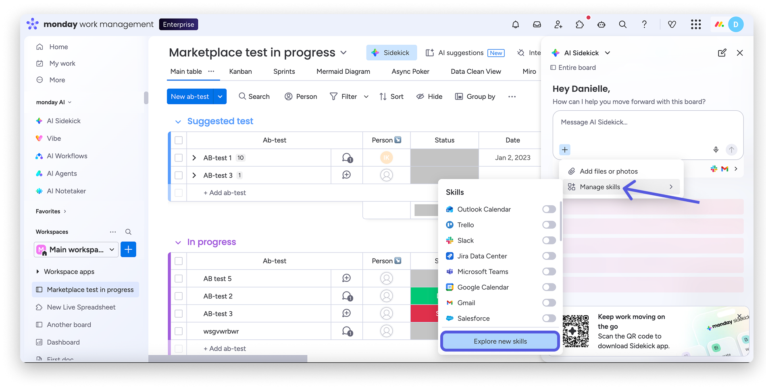
Task: Open the Mermaid Diagram tab
Action: coord(343,71)
